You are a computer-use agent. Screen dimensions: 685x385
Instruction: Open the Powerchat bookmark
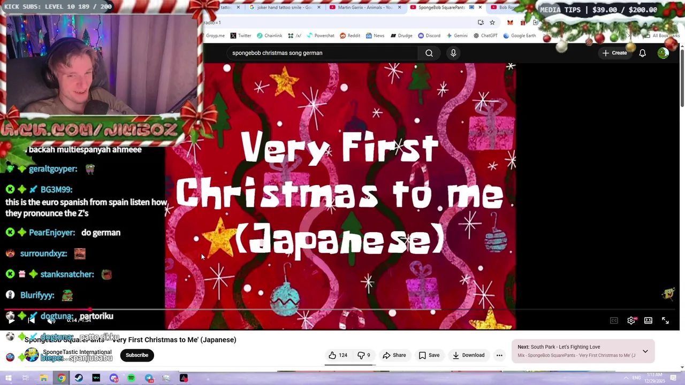click(320, 36)
